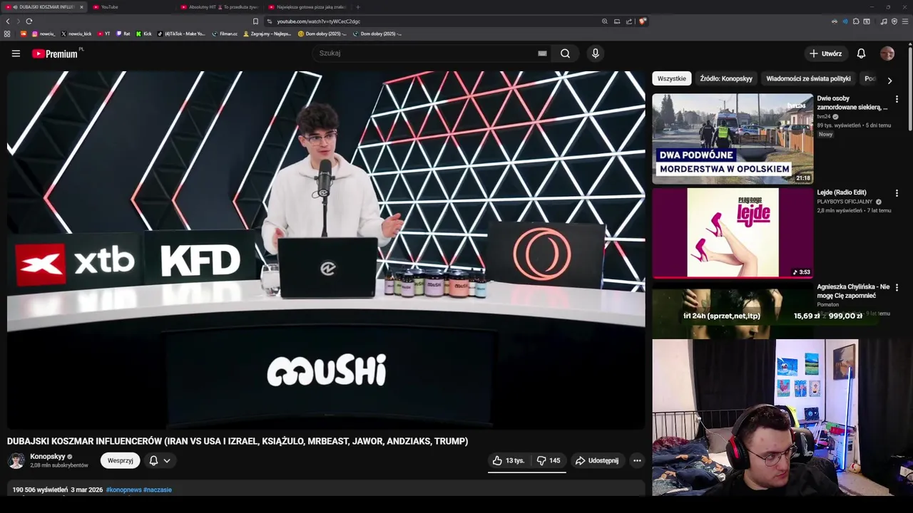Open the Kick bookmark

143,33
